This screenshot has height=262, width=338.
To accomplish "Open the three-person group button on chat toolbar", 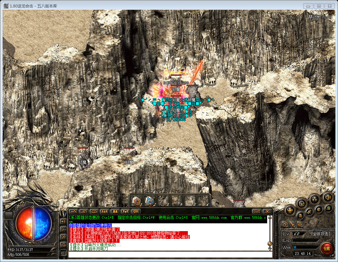I will pyautogui.click(x=104, y=211).
